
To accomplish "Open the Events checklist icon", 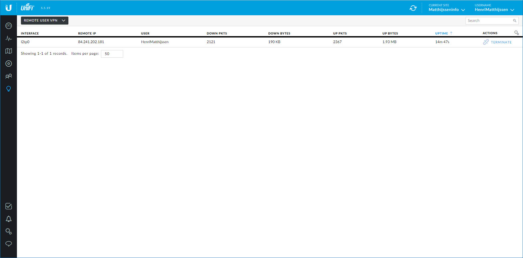I will point(9,206).
